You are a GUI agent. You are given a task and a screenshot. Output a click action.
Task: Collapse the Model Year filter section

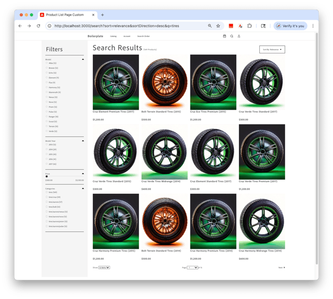click(83, 141)
